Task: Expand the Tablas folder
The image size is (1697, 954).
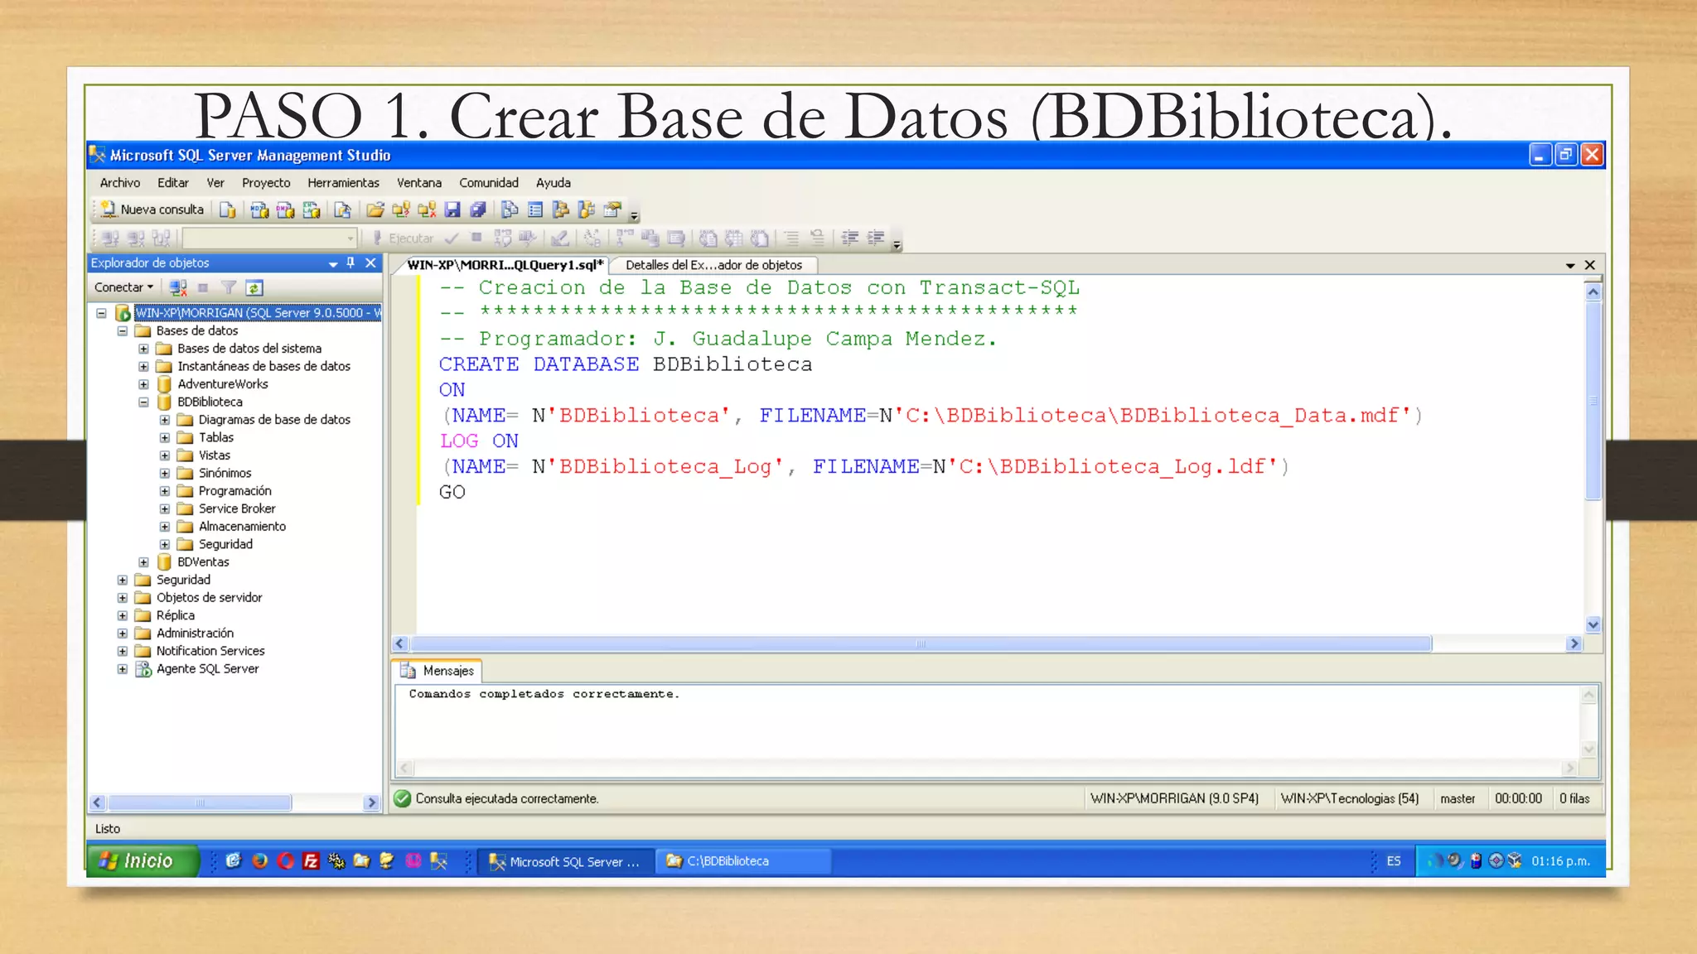Action: (x=164, y=438)
